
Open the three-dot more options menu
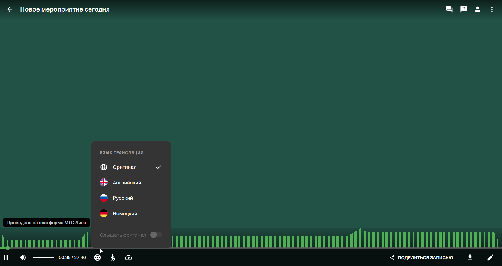[x=492, y=9]
